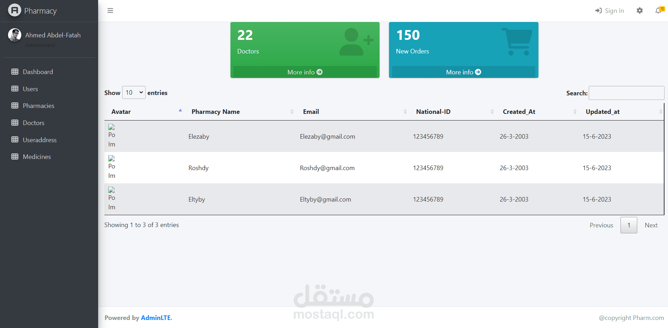Screen dimensions: 668x328
Task: Sort the Created_At column using its arrows
Action: pos(575,111)
